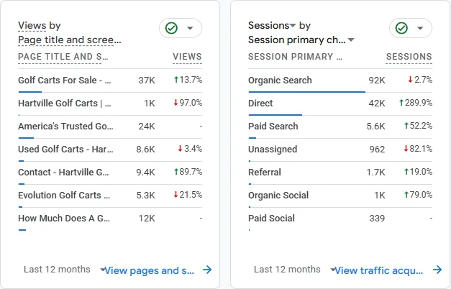Open dropdown arrow beside Views card check

(190, 28)
